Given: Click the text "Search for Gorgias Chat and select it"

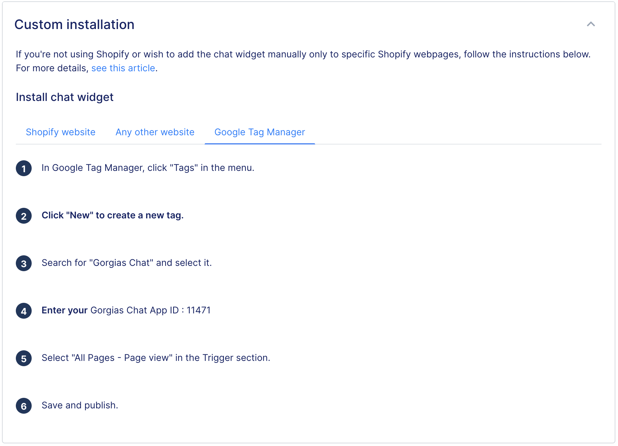Looking at the screenshot, I should click(127, 263).
